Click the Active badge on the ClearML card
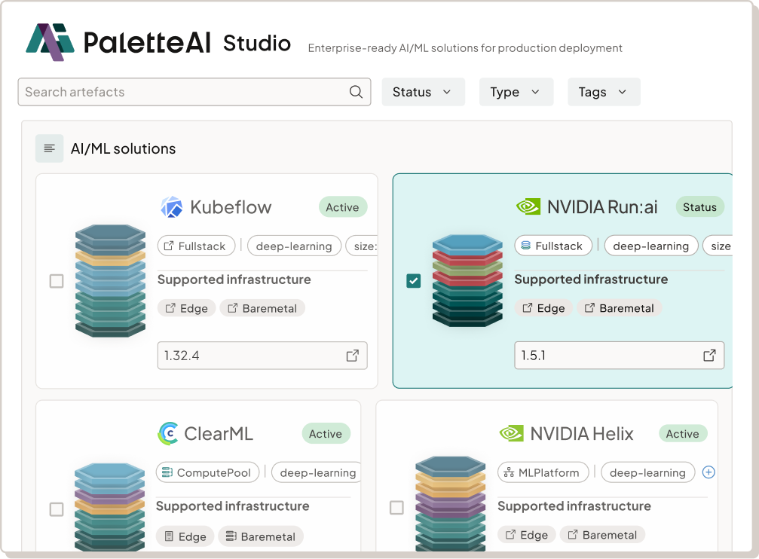759x559 pixels. [326, 433]
